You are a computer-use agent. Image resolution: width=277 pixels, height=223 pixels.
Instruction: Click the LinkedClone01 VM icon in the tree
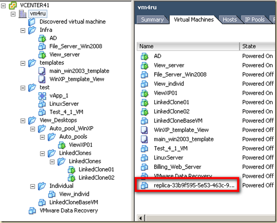tap(72, 170)
